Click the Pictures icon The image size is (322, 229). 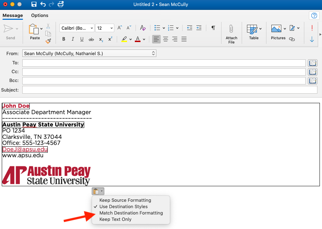276,29
